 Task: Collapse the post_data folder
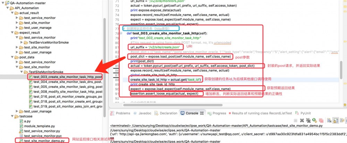click(x=12, y=57)
